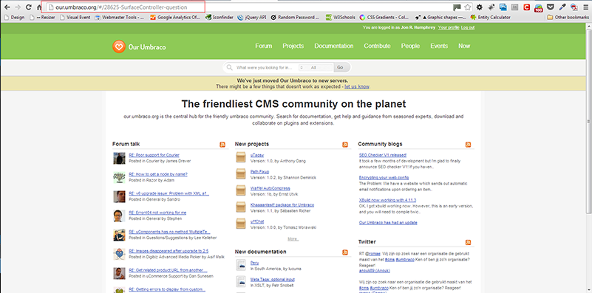Viewport: 592px width, 293px height.
Task: Reload the page with the refresh icon
Action: click(x=28, y=7)
